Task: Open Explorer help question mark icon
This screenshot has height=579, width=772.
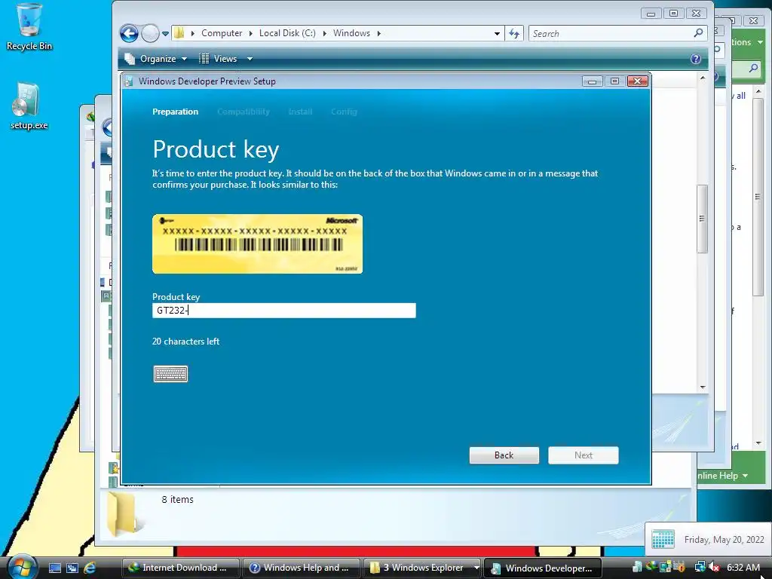Action: (x=695, y=59)
